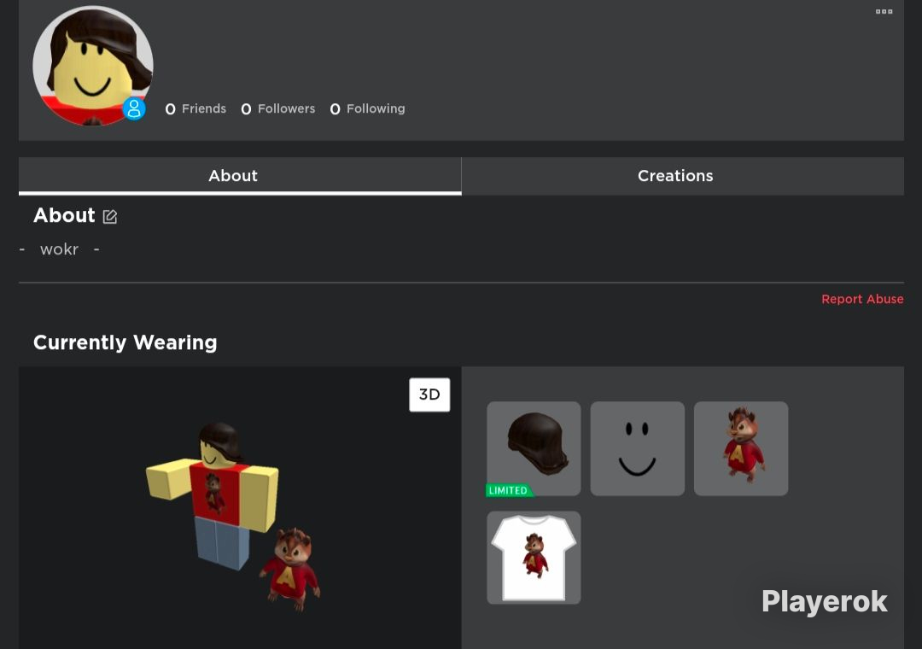Click the 'wokr' about description text
This screenshot has height=649, width=922.
tap(60, 249)
